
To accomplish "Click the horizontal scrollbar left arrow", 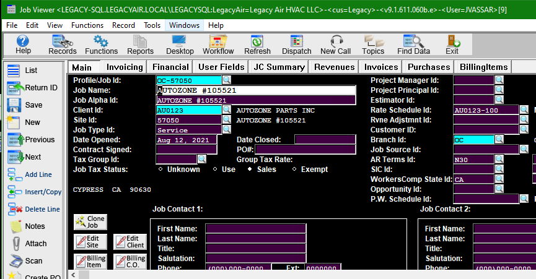I will [73, 275].
